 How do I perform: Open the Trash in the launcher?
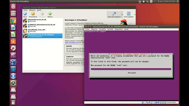coord(13,103)
